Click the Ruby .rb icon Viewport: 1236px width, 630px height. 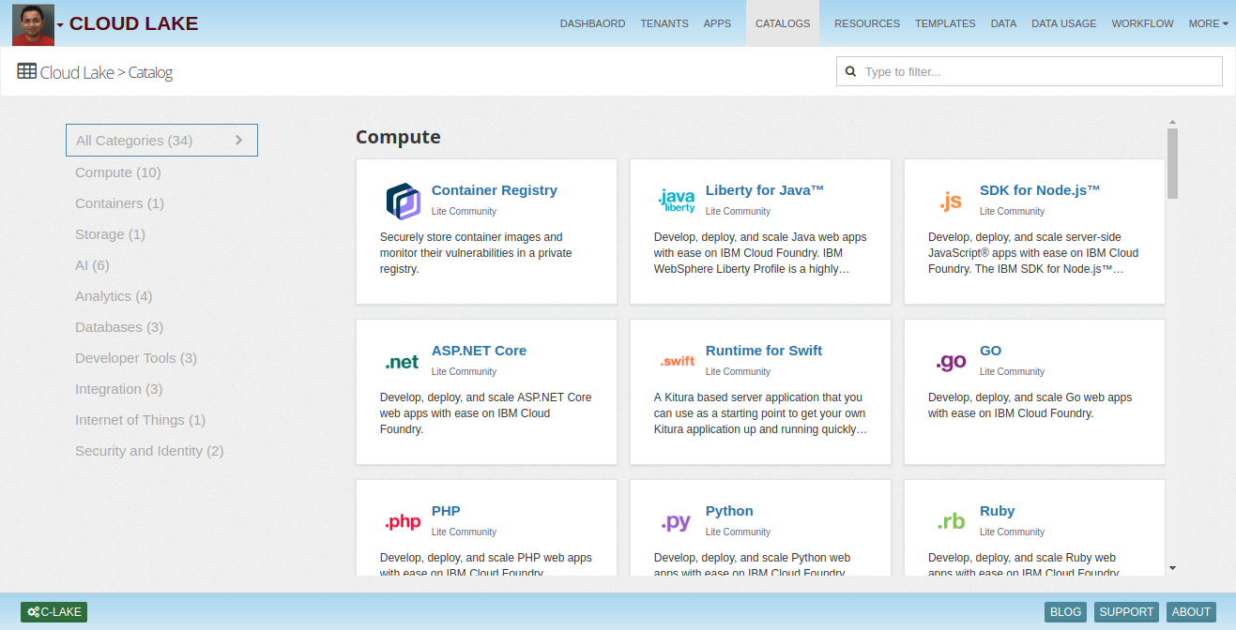(x=951, y=522)
